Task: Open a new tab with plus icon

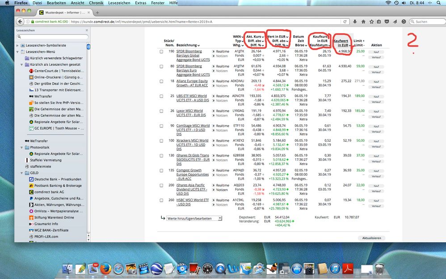Action: tap(97, 13)
